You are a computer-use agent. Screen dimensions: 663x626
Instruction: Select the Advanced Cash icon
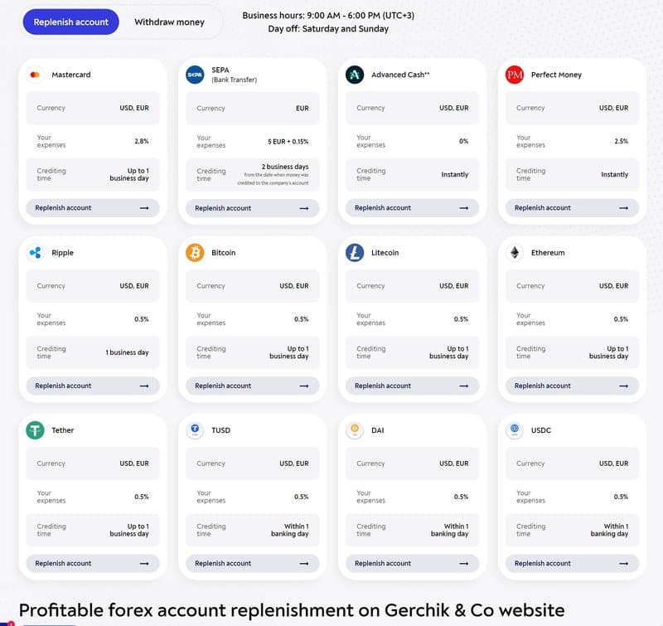pyautogui.click(x=355, y=74)
